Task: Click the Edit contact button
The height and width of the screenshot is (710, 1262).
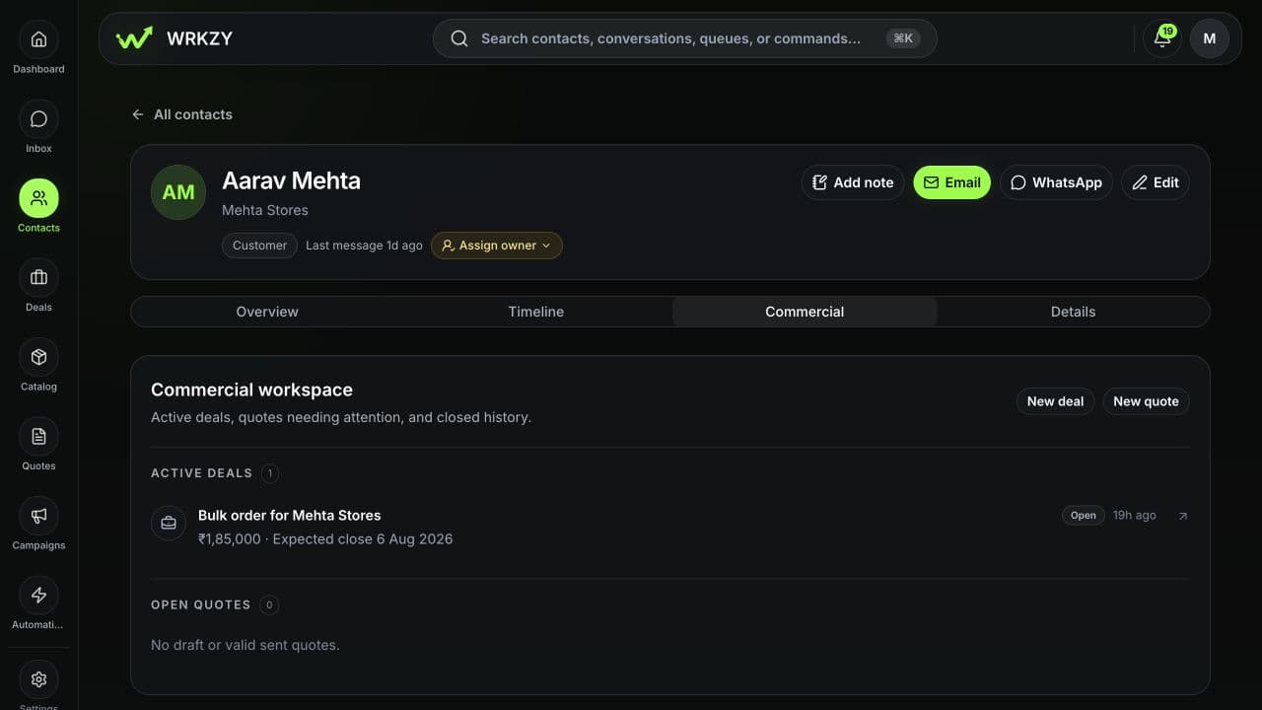Action: point(1156,182)
